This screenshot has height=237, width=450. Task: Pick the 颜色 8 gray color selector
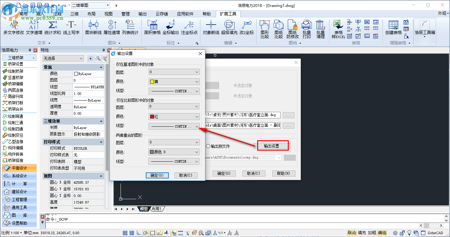point(174,152)
